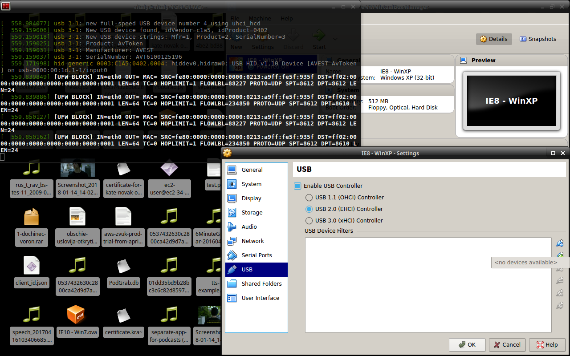The width and height of the screenshot is (570, 356).
Task: Select 1-dochinec-voron.rar desktop archive
Action: (31, 227)
